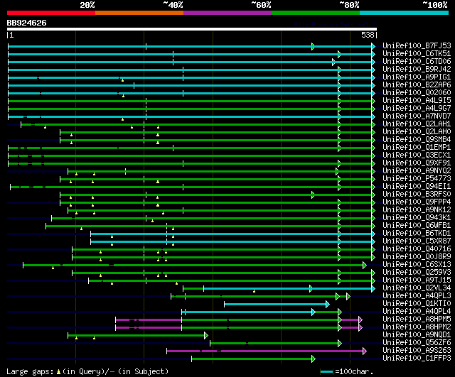Viewport: 455px width, 377px height.
Task: Click the purple ~60% identity legend bar
Action: click(x=227, y=13)
